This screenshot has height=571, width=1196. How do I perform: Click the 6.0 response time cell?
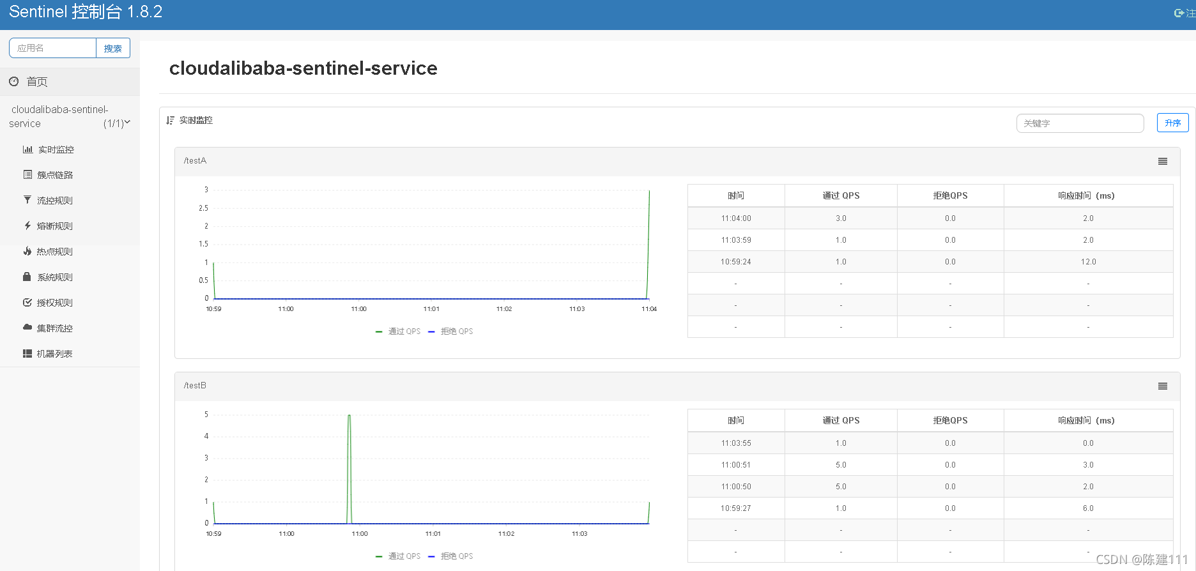point(1088,508)
